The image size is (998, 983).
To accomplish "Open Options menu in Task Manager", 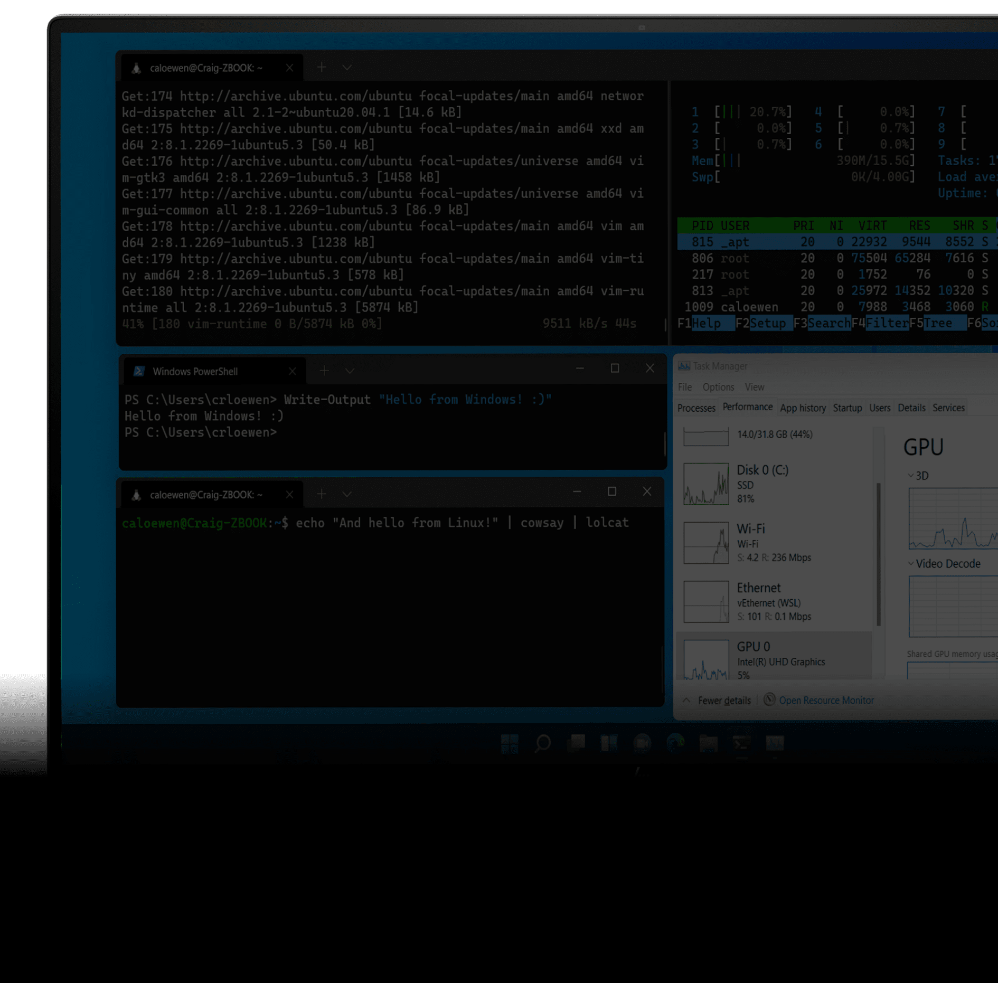I will (718, 387).
